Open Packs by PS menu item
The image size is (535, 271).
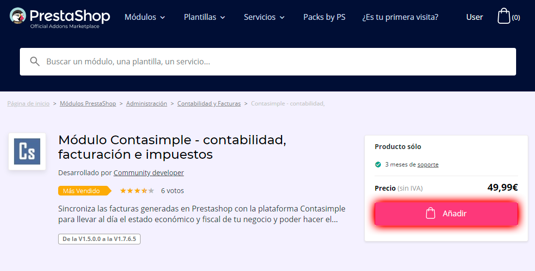click(x=325, y=17)
